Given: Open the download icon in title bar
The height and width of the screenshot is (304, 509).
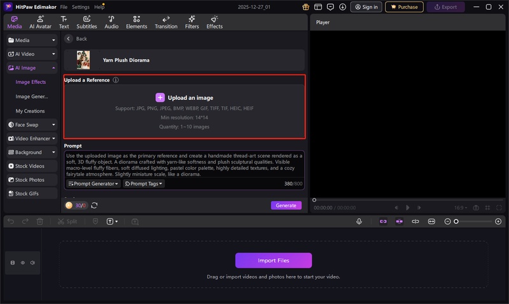Looking at the screenshot, I should tap(343, 7).
